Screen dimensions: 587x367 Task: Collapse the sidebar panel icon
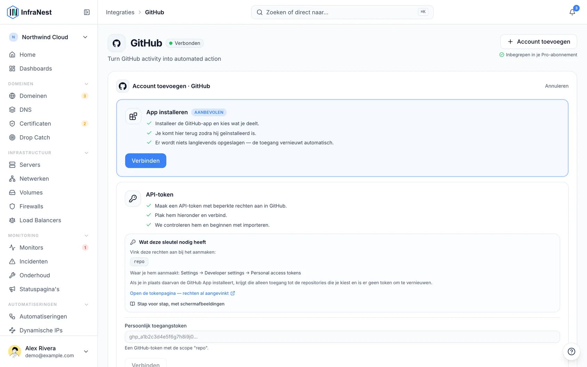(x=87, y=12)
